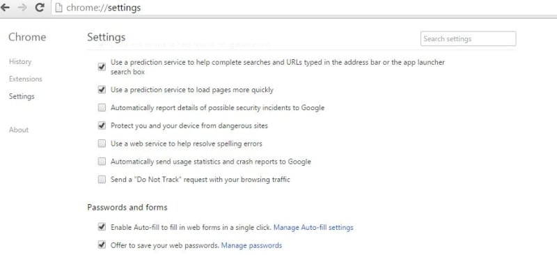Uncheck Enable Auto-fill for web forms
The image size is (557, 255).
click(x=102, y=227)
